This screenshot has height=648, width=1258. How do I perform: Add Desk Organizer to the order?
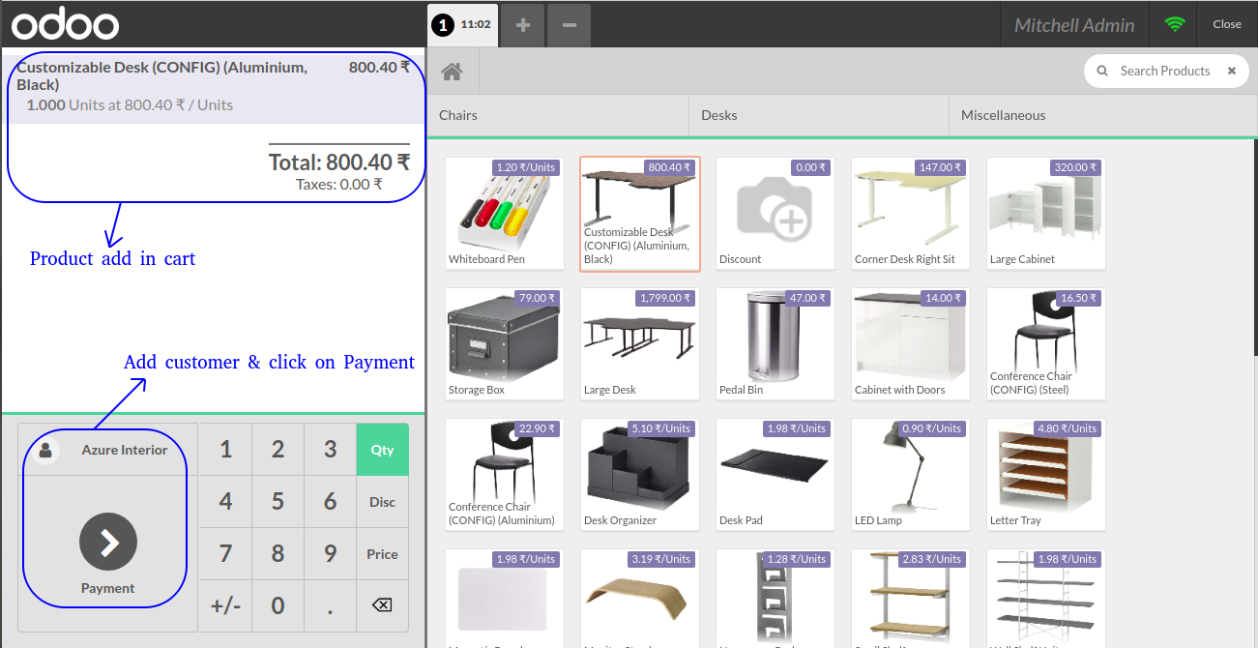coord(640,475)
